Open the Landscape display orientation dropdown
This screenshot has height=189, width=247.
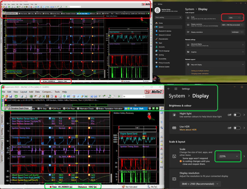[x=237, y=32]
